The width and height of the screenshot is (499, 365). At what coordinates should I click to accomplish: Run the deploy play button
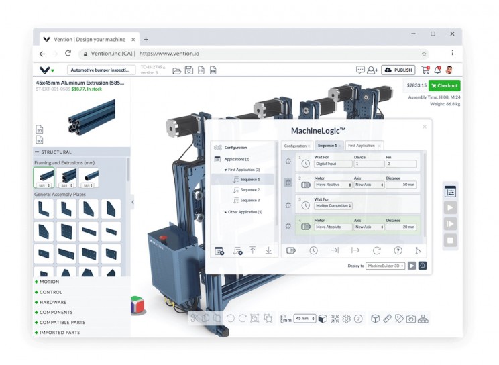click(412, 266)
